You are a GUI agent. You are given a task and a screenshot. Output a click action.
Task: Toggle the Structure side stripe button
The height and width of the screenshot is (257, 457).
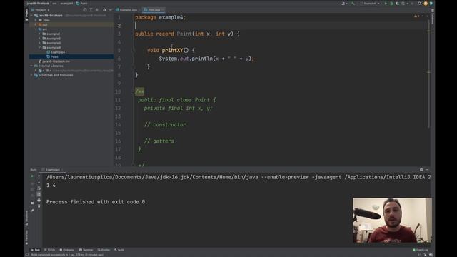[x=26, y=218]
